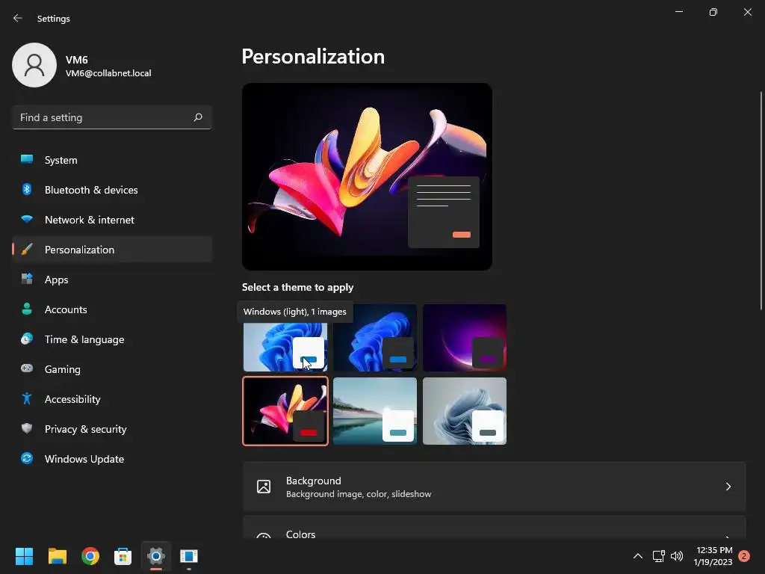The width and height of the screenshot is (765, 574).
Task: Select the colorful Captured Motion theme
Action: tap(285, 411)
